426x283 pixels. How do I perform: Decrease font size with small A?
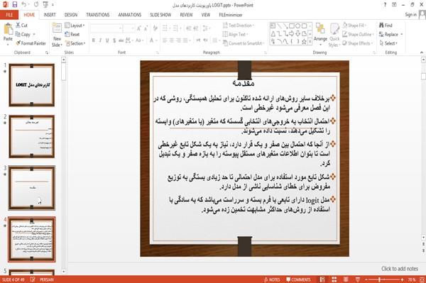click(x=146, y=28)
